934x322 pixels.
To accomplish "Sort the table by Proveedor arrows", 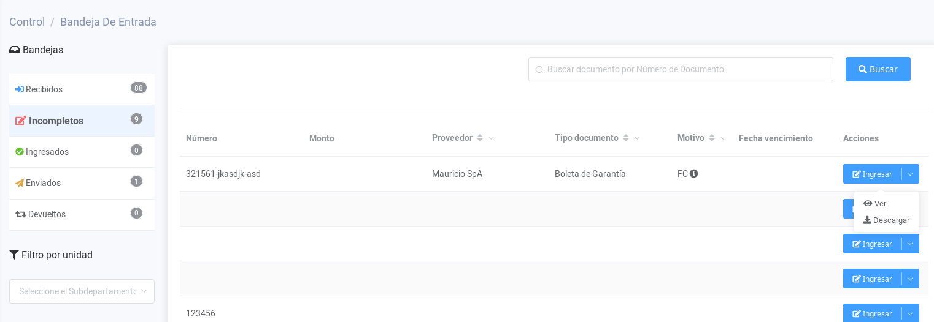I will [480, 138].
